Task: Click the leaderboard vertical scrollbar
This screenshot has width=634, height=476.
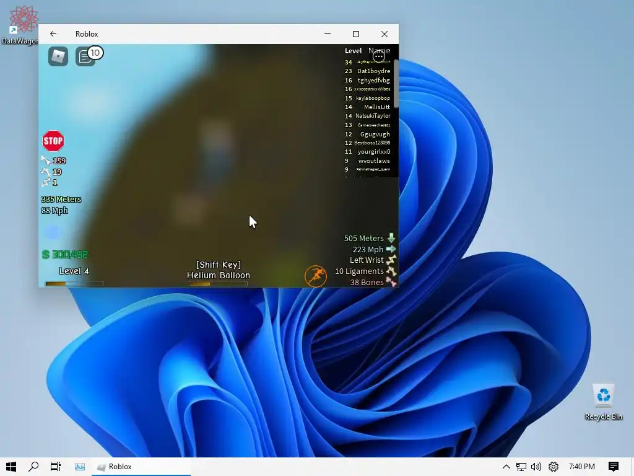Action: 396,84
